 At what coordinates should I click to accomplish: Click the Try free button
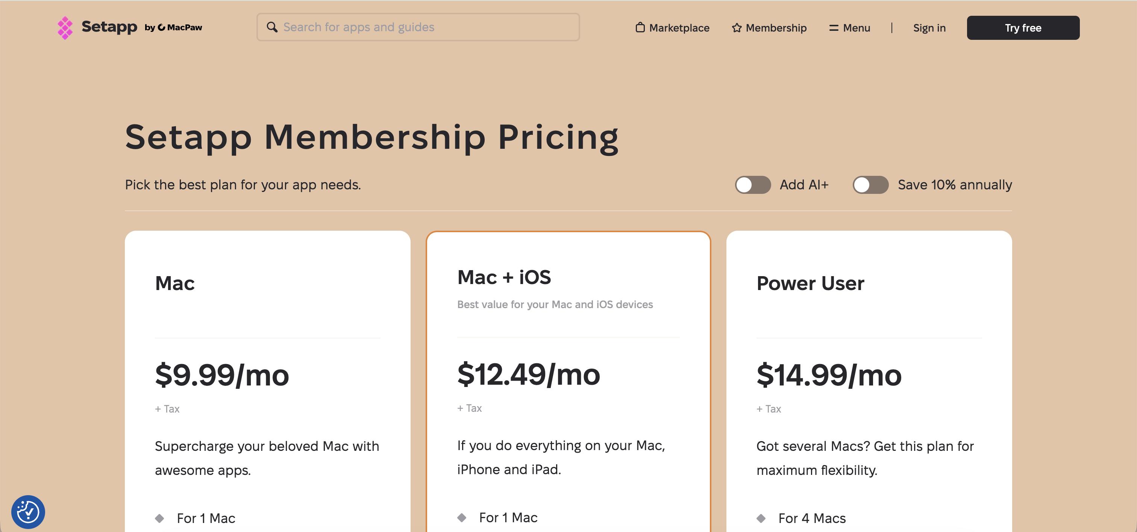(1023, 27)
